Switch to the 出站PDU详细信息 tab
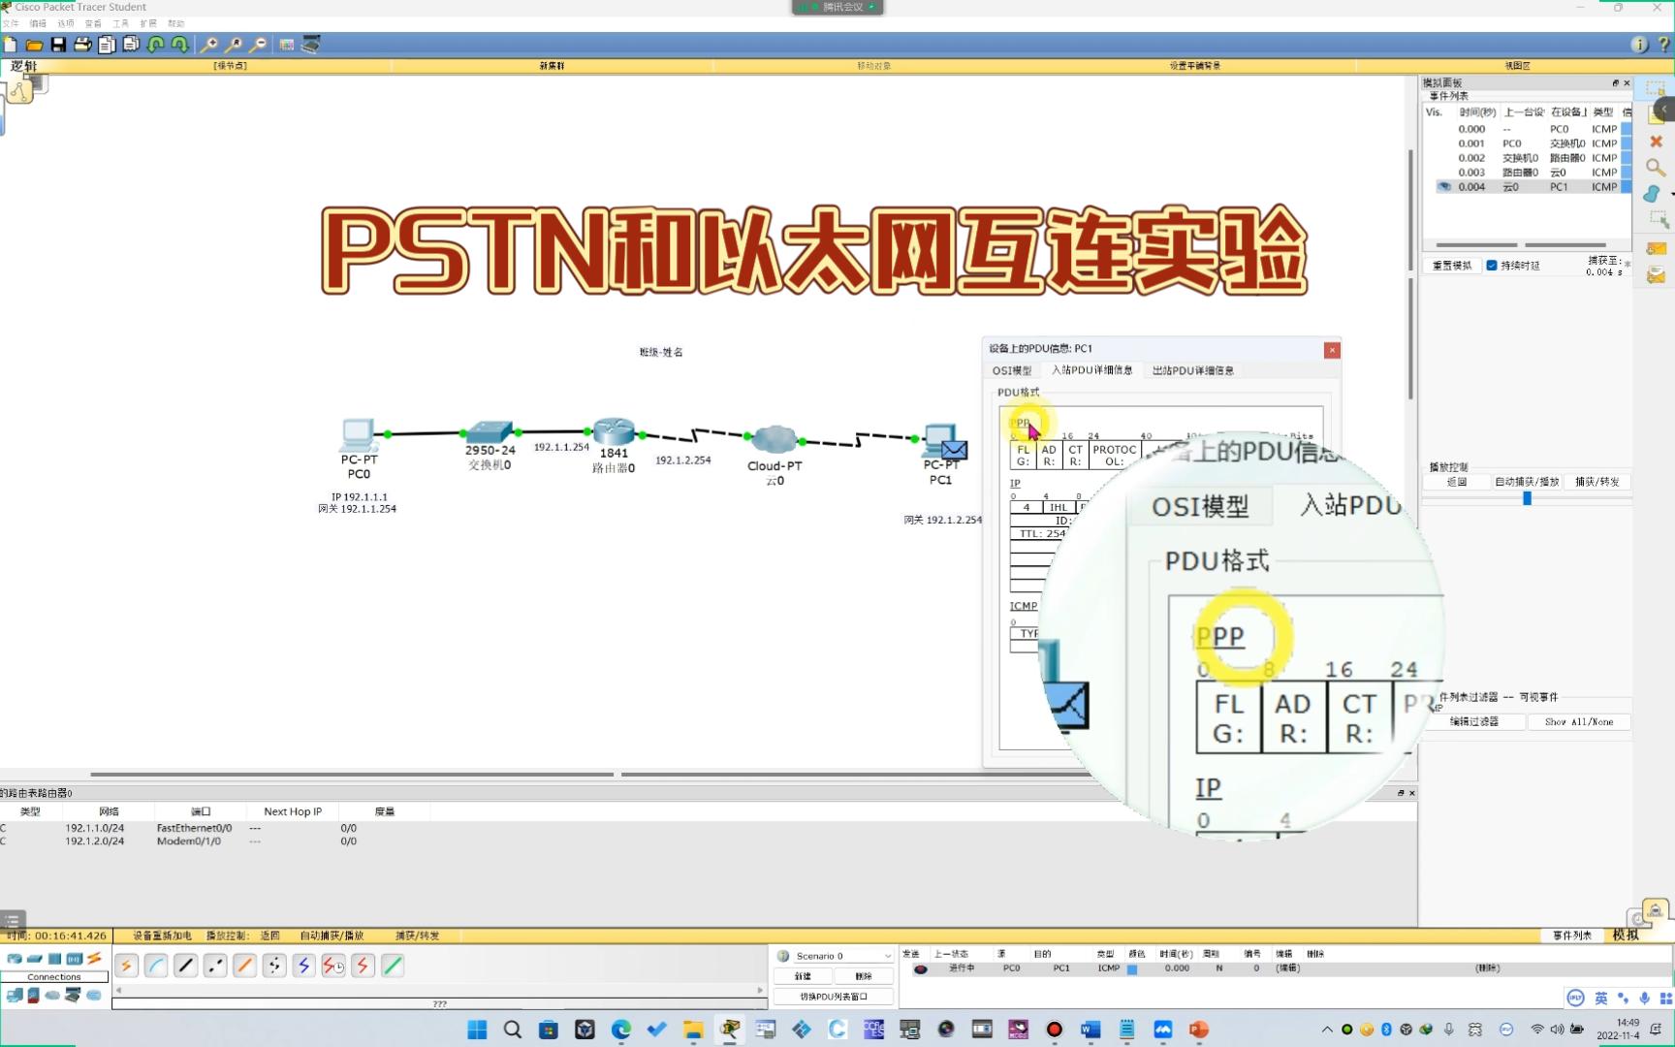1675x1047 pixels. coord(1193,370)
